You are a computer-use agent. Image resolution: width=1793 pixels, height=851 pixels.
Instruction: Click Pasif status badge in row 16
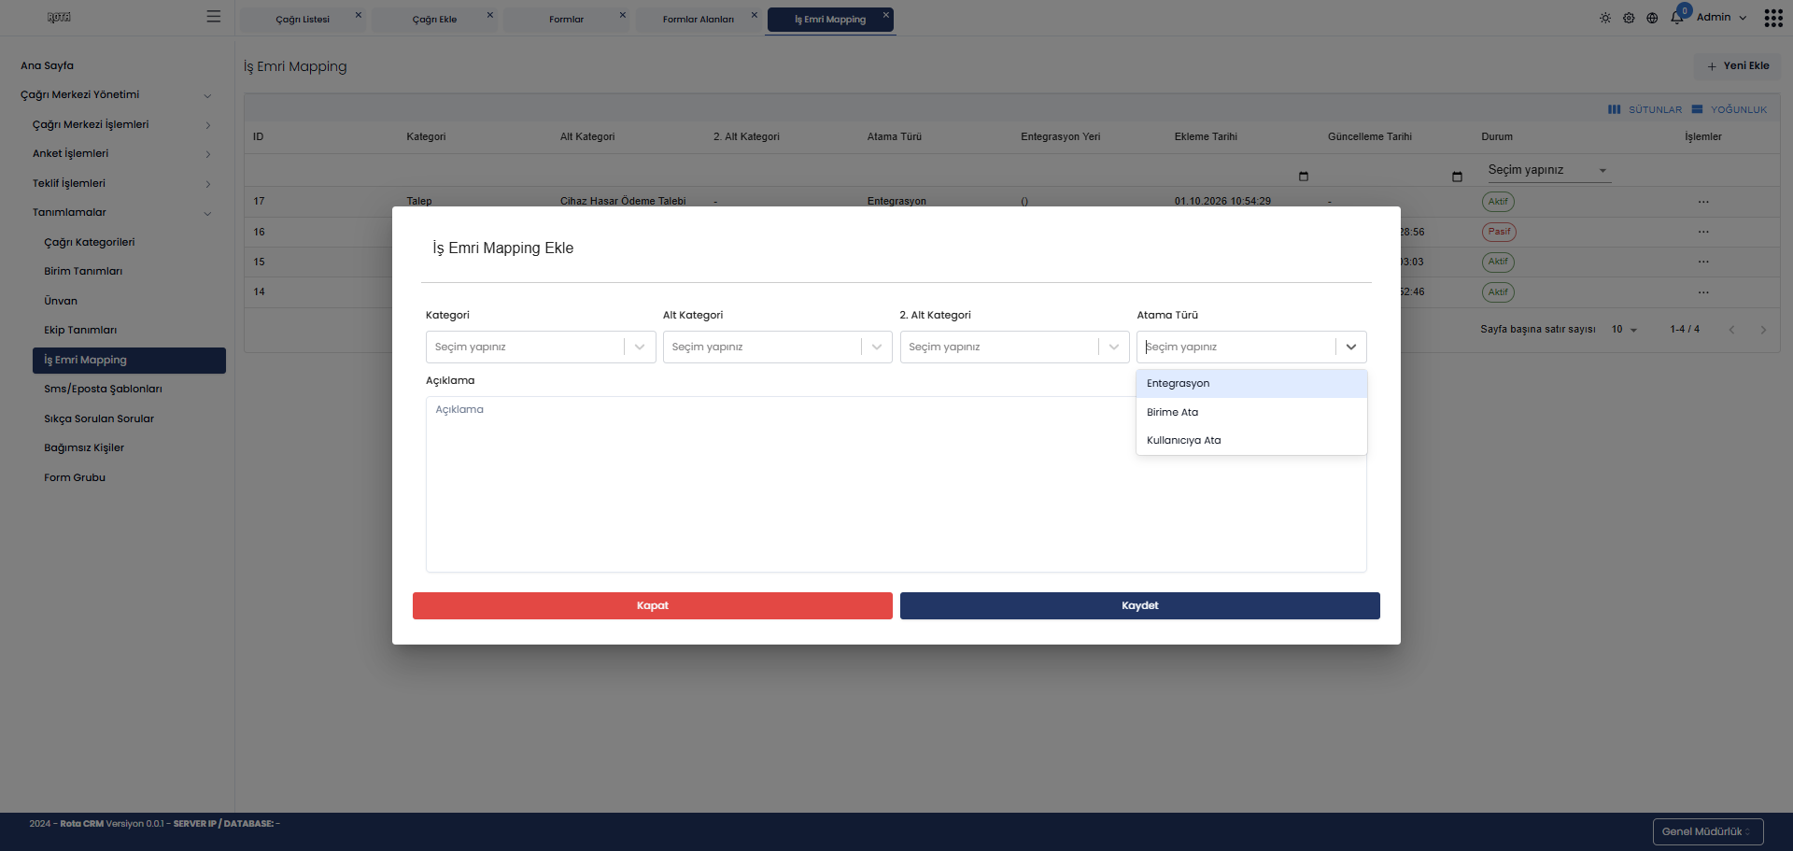(1499, 232)
